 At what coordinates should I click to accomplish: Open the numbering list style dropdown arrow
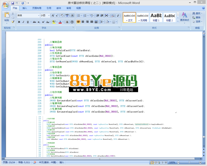coord(88,15)
